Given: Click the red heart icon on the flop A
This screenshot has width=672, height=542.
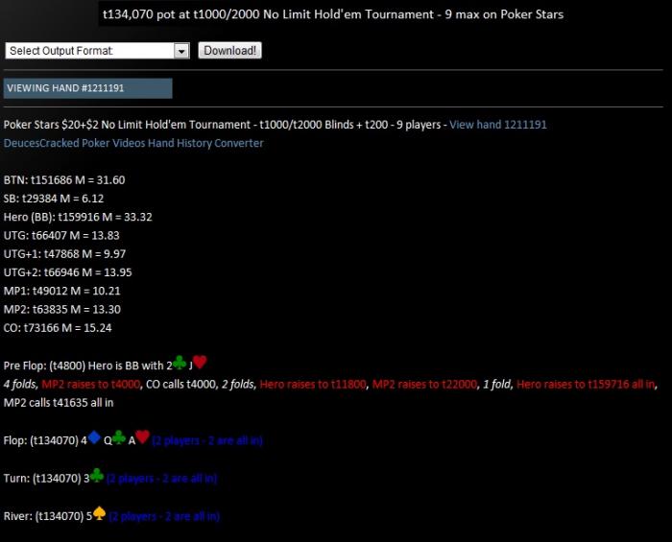Looking at the screenshot, I should click(143, 437).
